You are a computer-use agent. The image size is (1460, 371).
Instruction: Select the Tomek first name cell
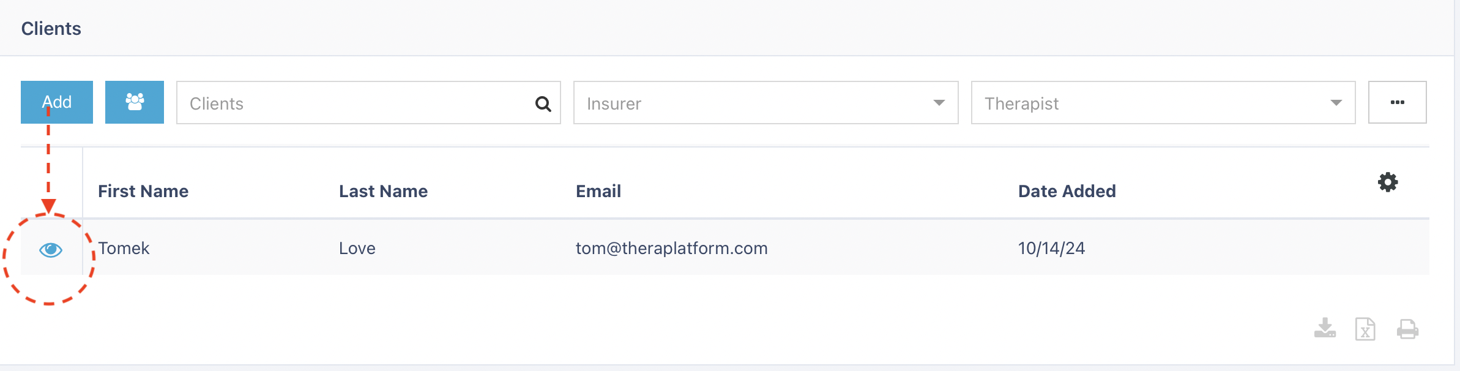tap(124, 248)
